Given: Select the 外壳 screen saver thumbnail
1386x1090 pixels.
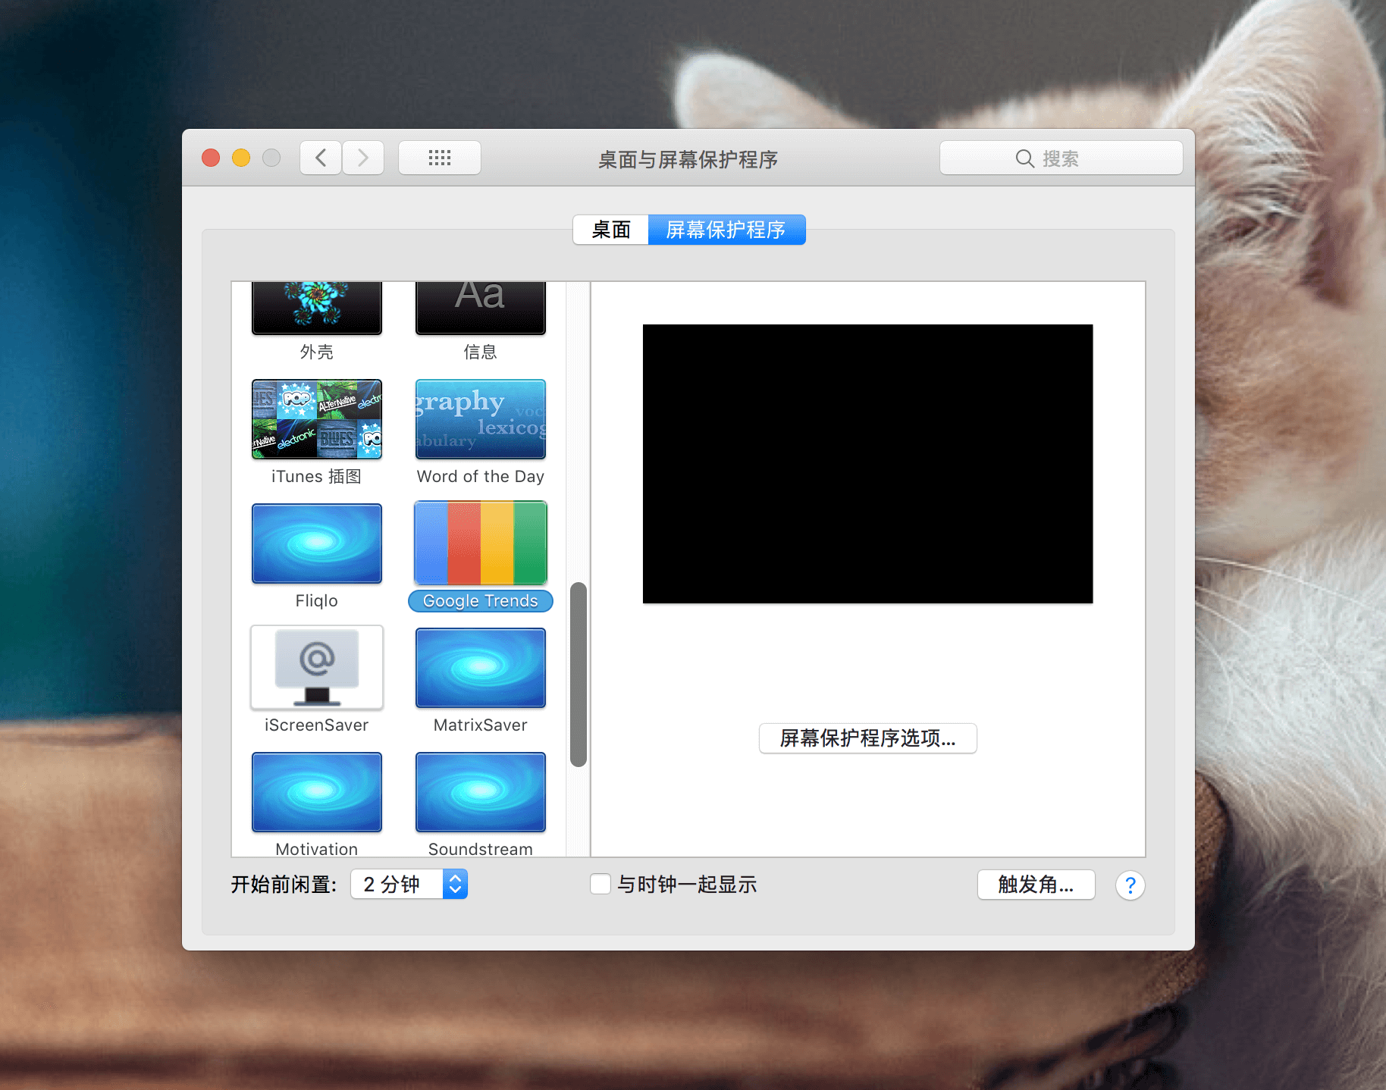Looking at the screenshot, I should (317, 308).
